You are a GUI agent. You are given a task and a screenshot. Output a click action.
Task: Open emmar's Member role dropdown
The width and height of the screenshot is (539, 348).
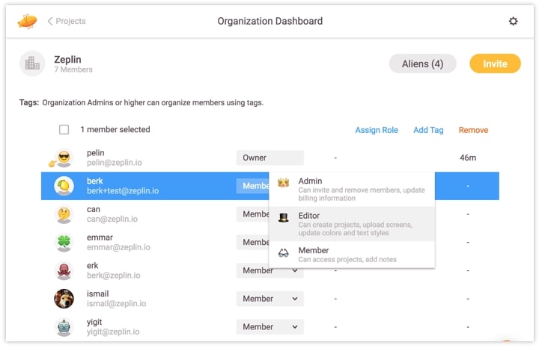(x=253, y=243)
